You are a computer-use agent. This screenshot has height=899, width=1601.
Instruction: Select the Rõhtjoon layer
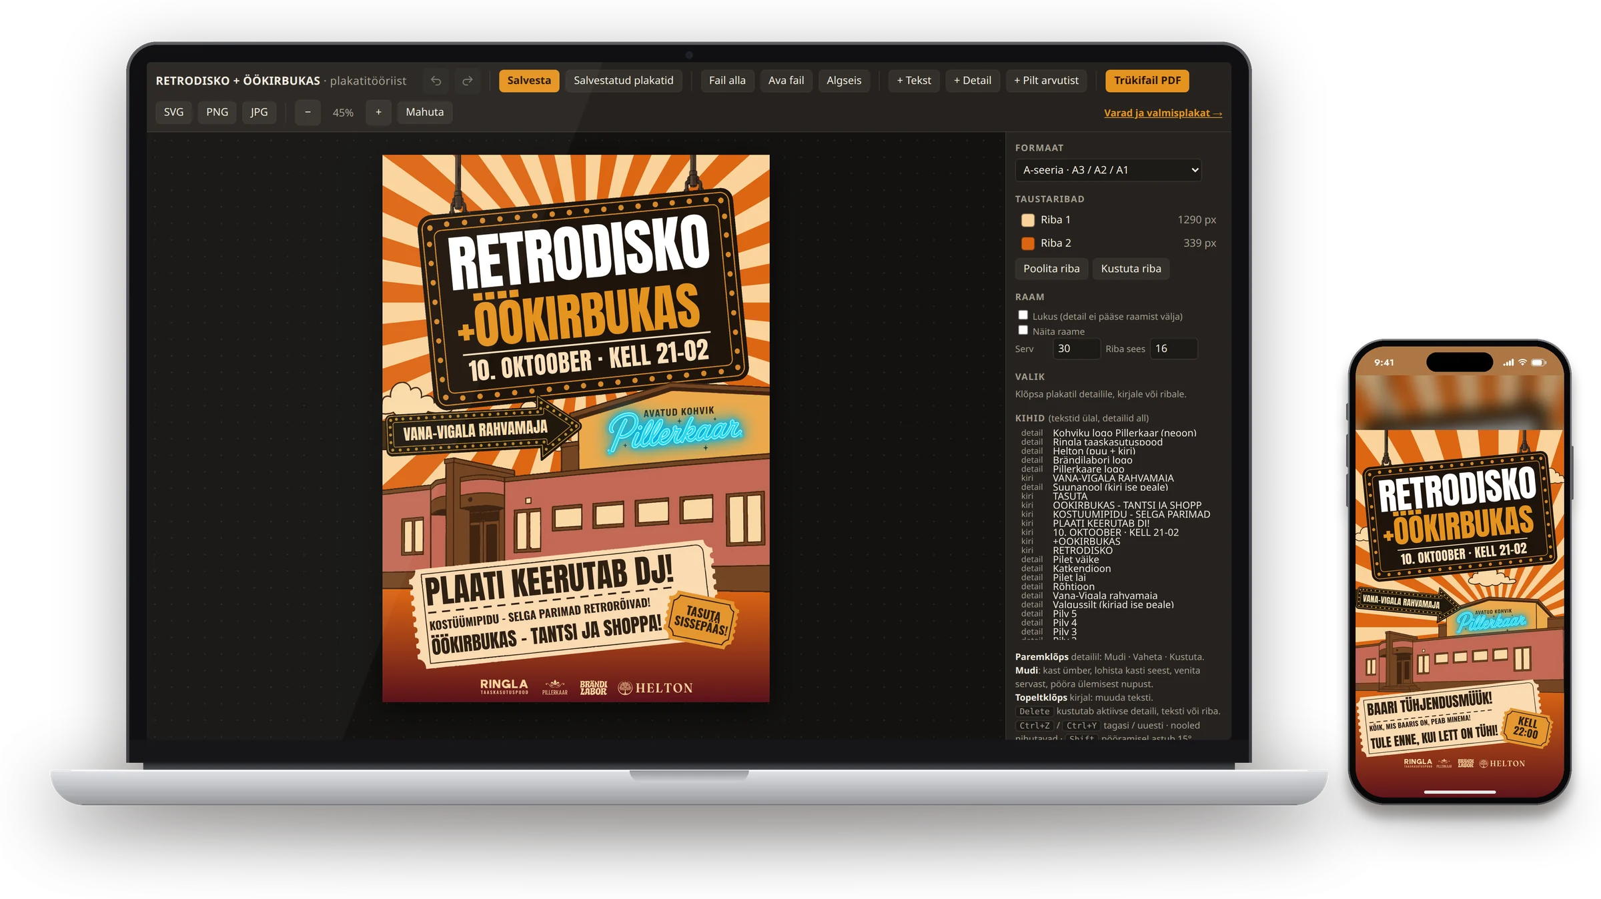coord(1117,586)
